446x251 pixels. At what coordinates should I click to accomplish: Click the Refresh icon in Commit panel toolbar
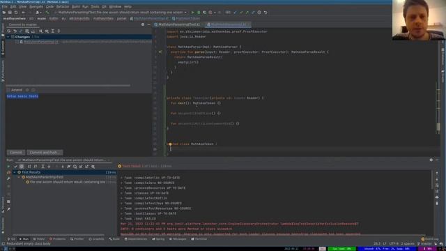(9, 31)
